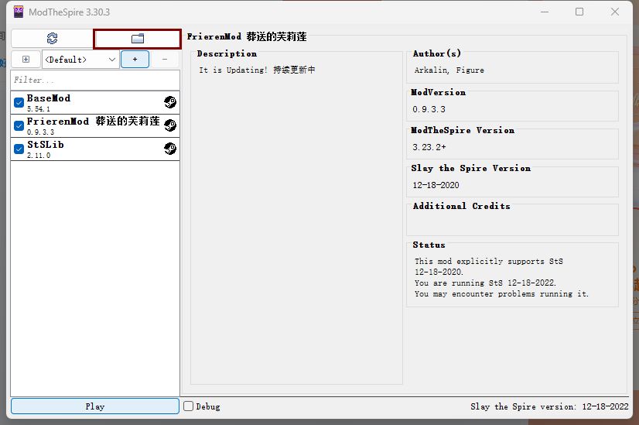This screenshot has width=639, height=425.
Task: Click the Steam icon on BaseMod row
Action: coord(170,102)
